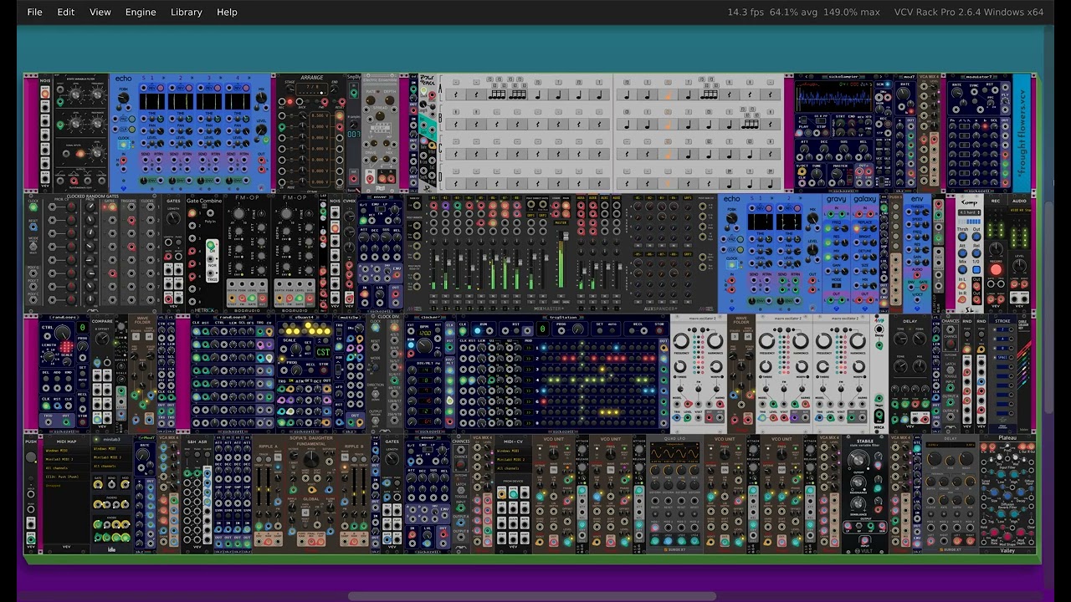This screenshot has width=1071, height=602.
Task: Open MIDI MAP's Minilab3 MIDI 2 device dropdown
Action: point(66,459)
